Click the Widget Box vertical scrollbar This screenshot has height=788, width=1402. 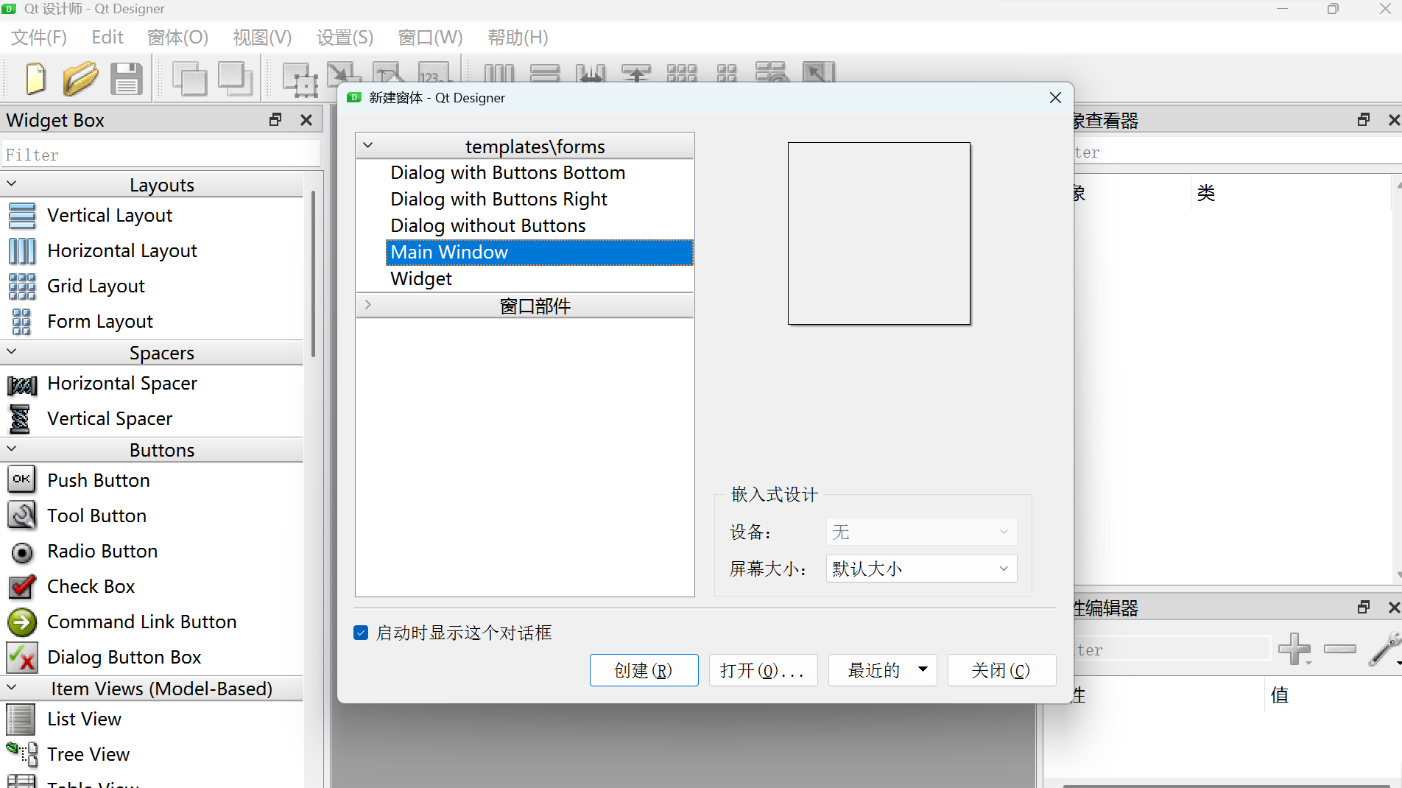click(313, 272)
